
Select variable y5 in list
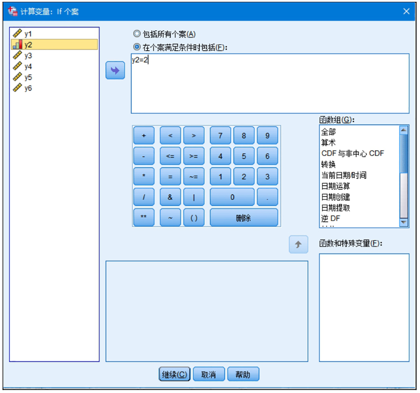click(54, 77)
